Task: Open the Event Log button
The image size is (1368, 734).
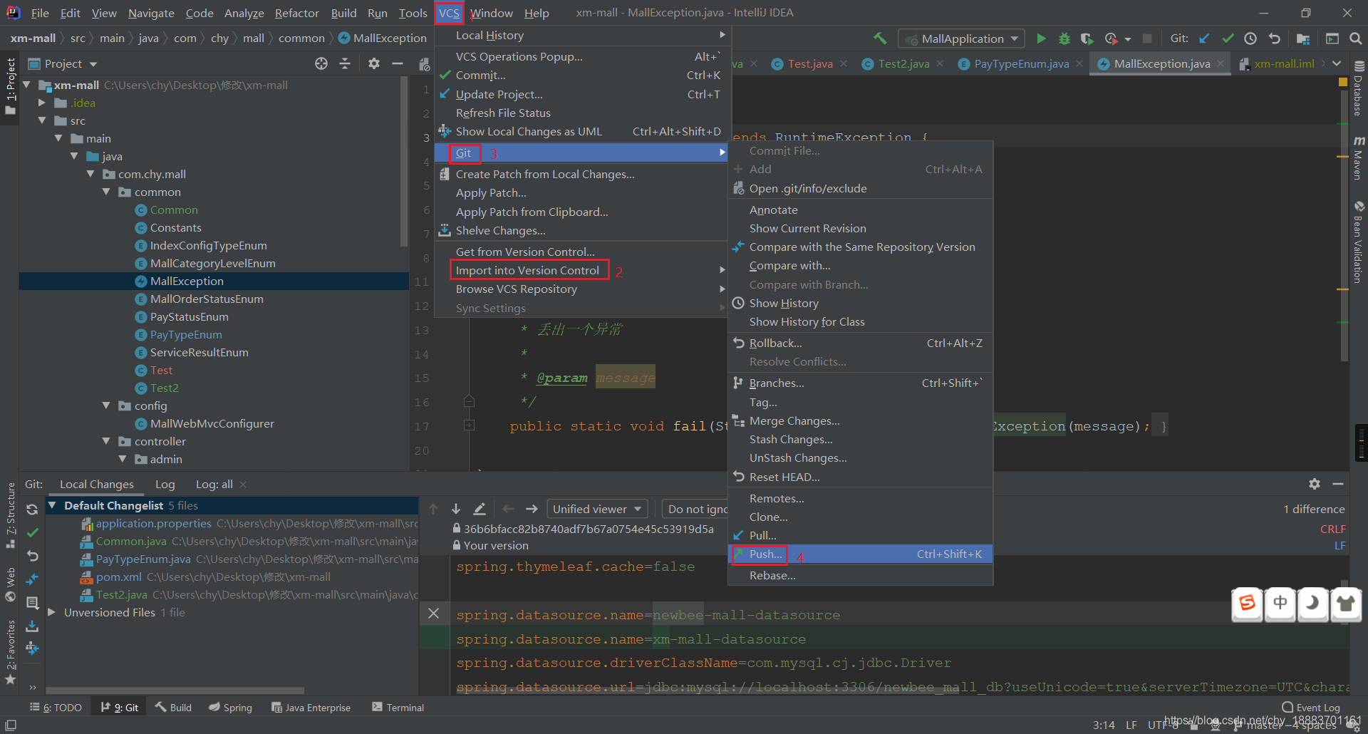Action: click(x=1311, y=708)
